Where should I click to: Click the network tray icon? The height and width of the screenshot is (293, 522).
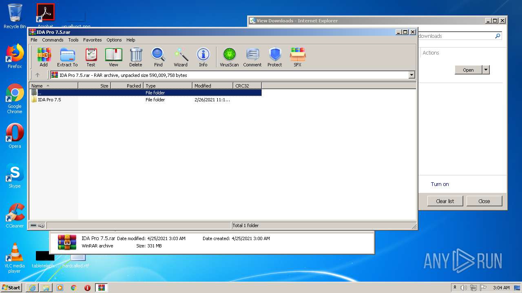click(473, 288)
